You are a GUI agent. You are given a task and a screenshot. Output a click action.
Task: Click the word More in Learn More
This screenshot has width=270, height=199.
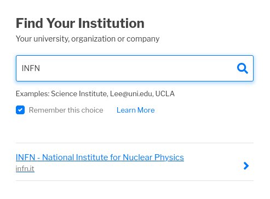click(146, 110)
